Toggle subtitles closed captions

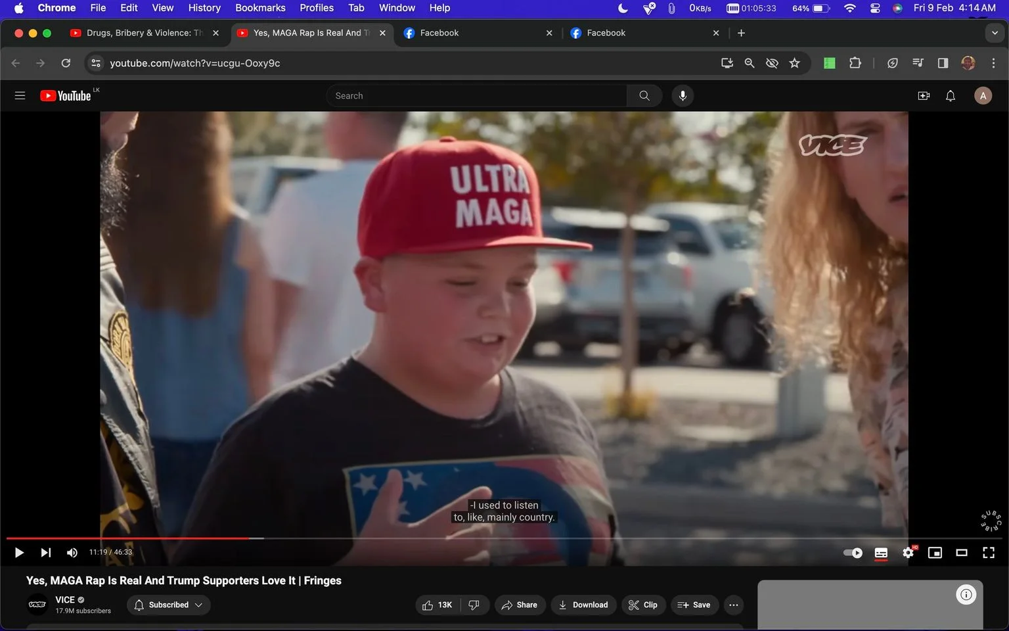[x=882, y=553]
